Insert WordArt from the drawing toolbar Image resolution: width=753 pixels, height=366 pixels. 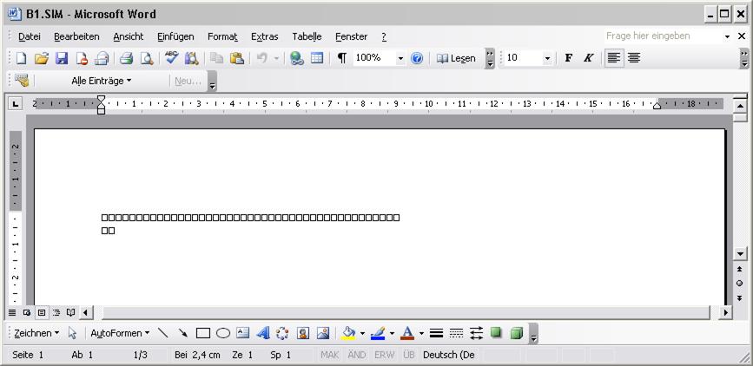[262, 333]
